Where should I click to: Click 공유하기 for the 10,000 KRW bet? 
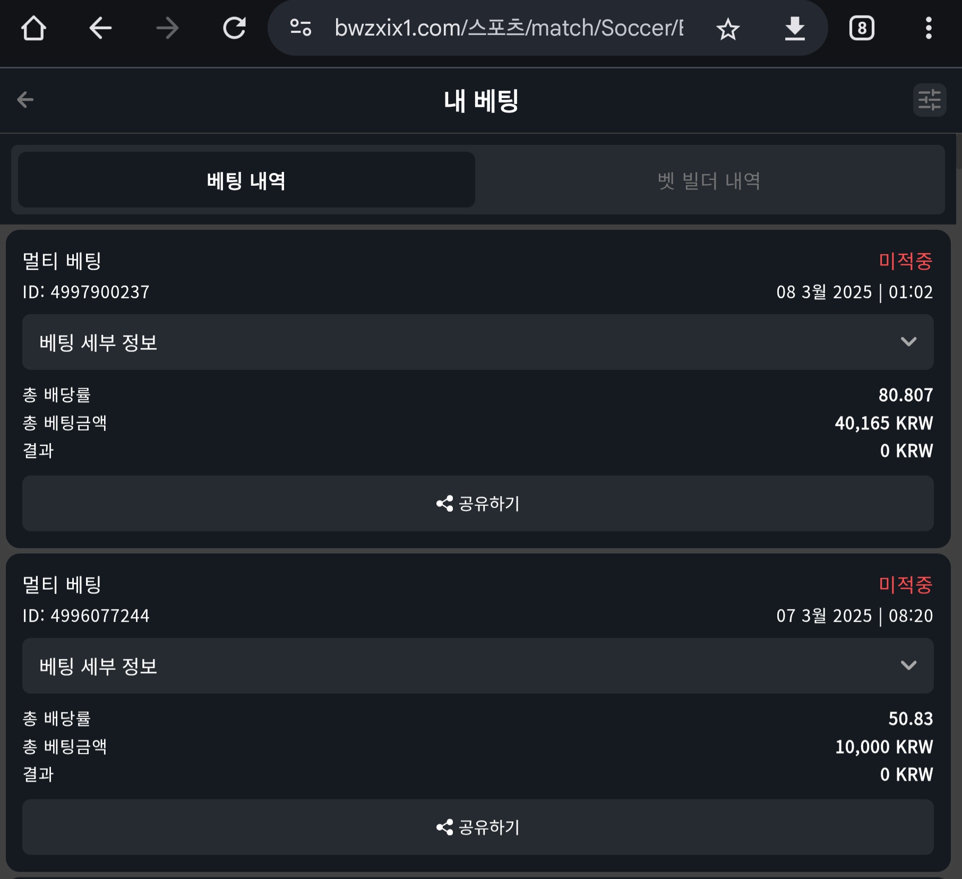point(478,827)
